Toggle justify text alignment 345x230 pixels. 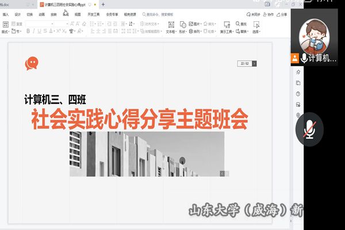point(110,31)
